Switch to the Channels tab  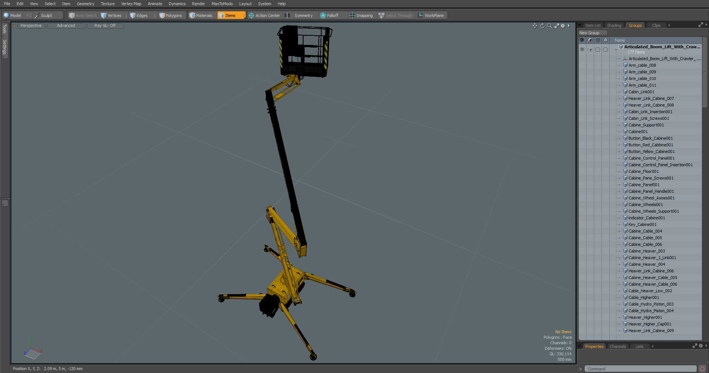coord(618,346)
